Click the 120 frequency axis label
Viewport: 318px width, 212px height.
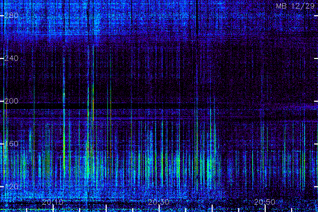pos(11,187)
